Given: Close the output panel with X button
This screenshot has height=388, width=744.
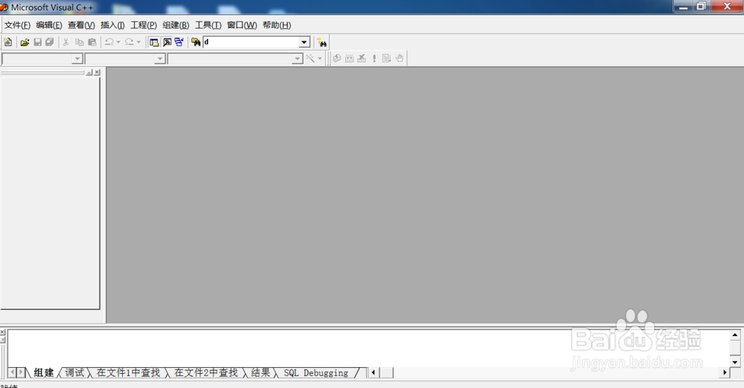Looking at the screenshot, I should pos(2,332).
